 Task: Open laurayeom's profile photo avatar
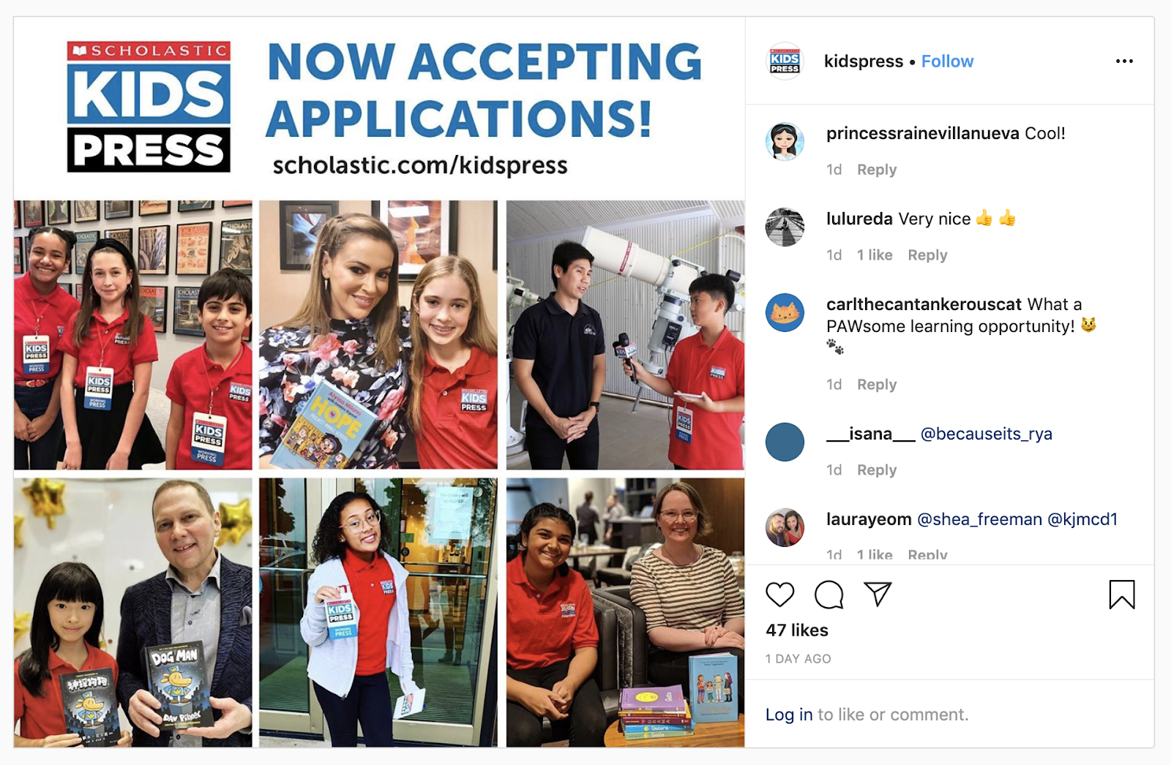(x=785, y=527)
